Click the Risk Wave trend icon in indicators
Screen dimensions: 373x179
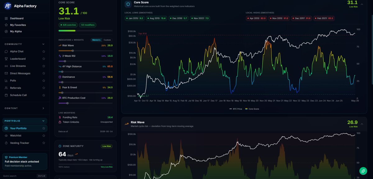pyautogui.click(x=60, y=45)
